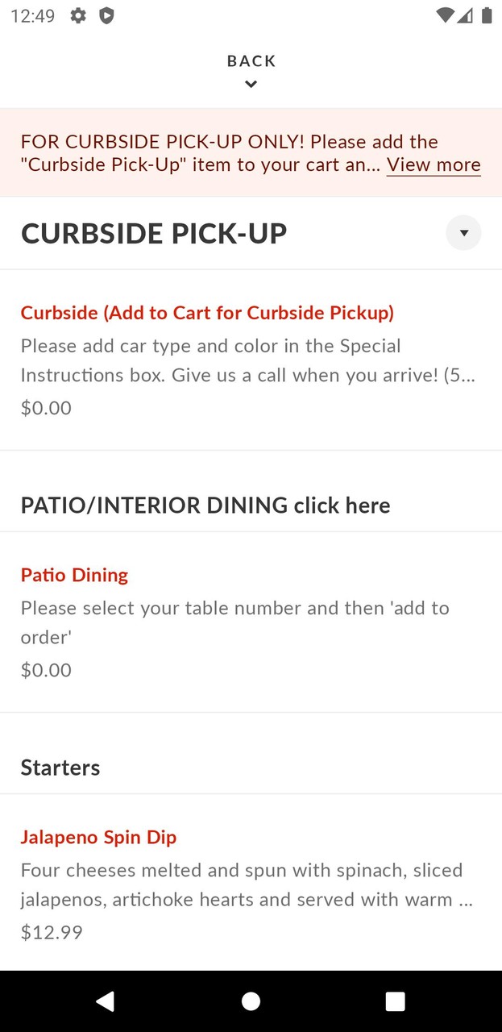
Task: Tap the Wi-Fi signal icon
Action: [x=444, y=15]
